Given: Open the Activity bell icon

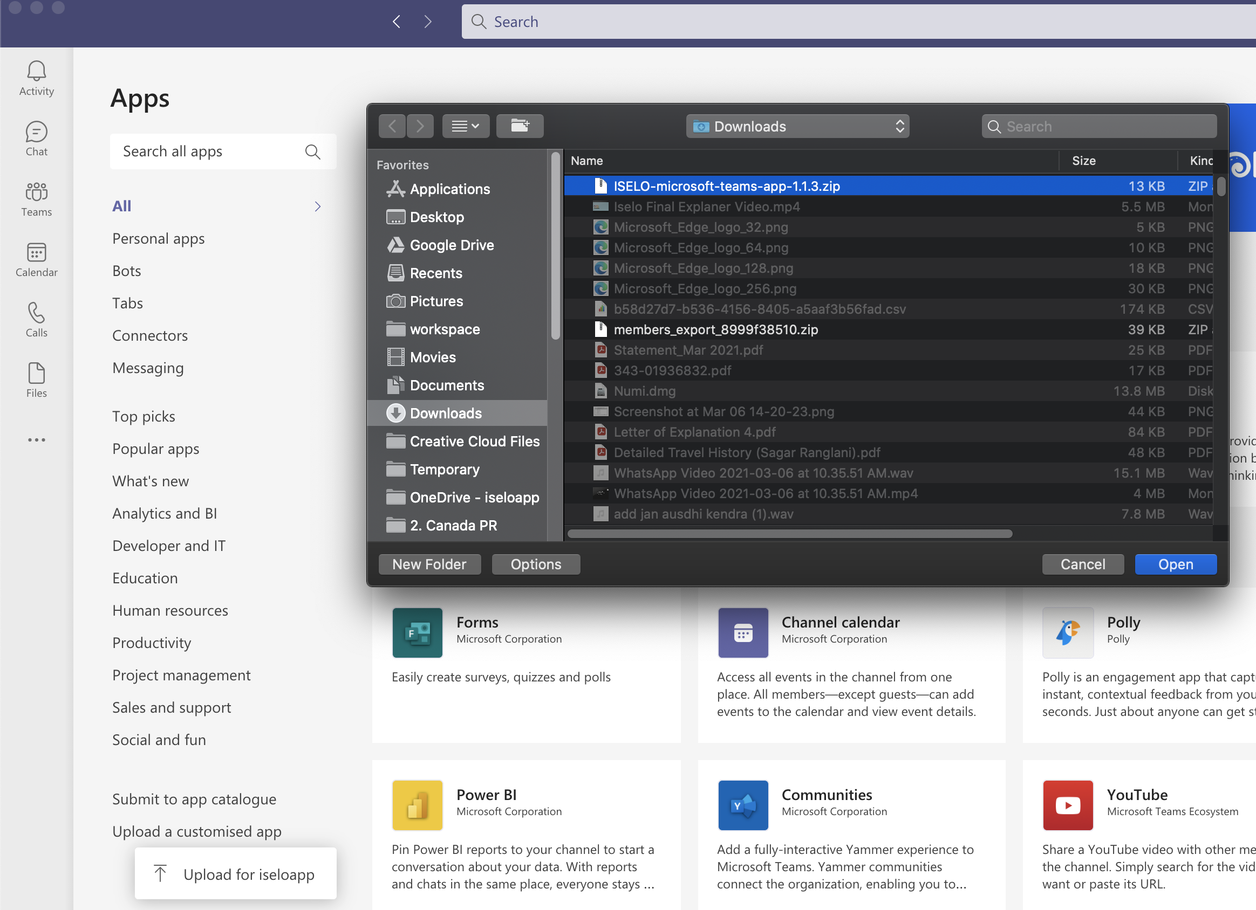Looking at the screenshot, I should click(x=37, y=71).
